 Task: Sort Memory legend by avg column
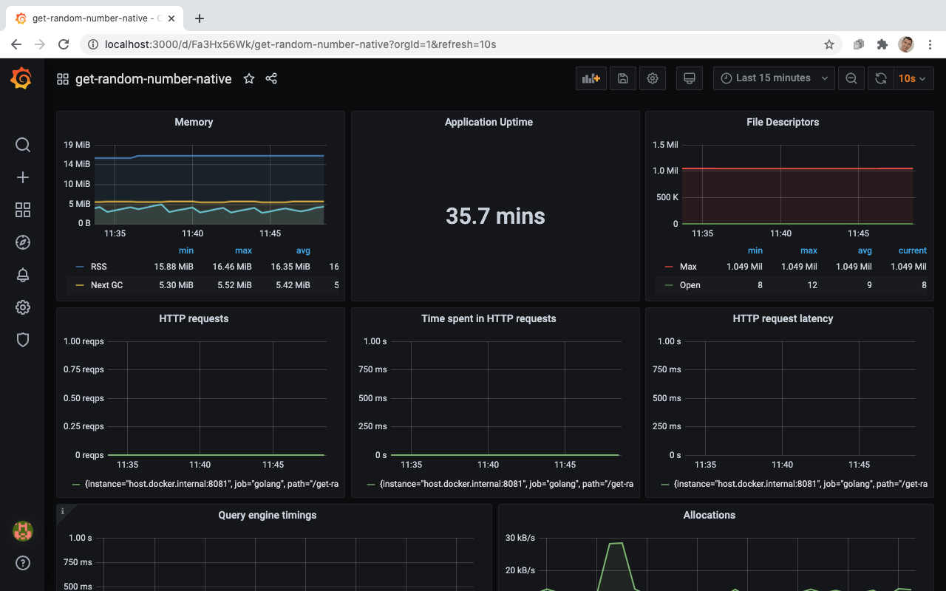pos(303,251)
